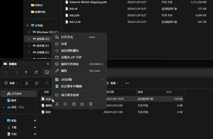Open 属性 from the context menu

click(x=79, y=71)
